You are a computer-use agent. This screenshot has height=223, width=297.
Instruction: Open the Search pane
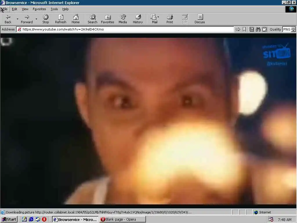[x=93, y=19]
